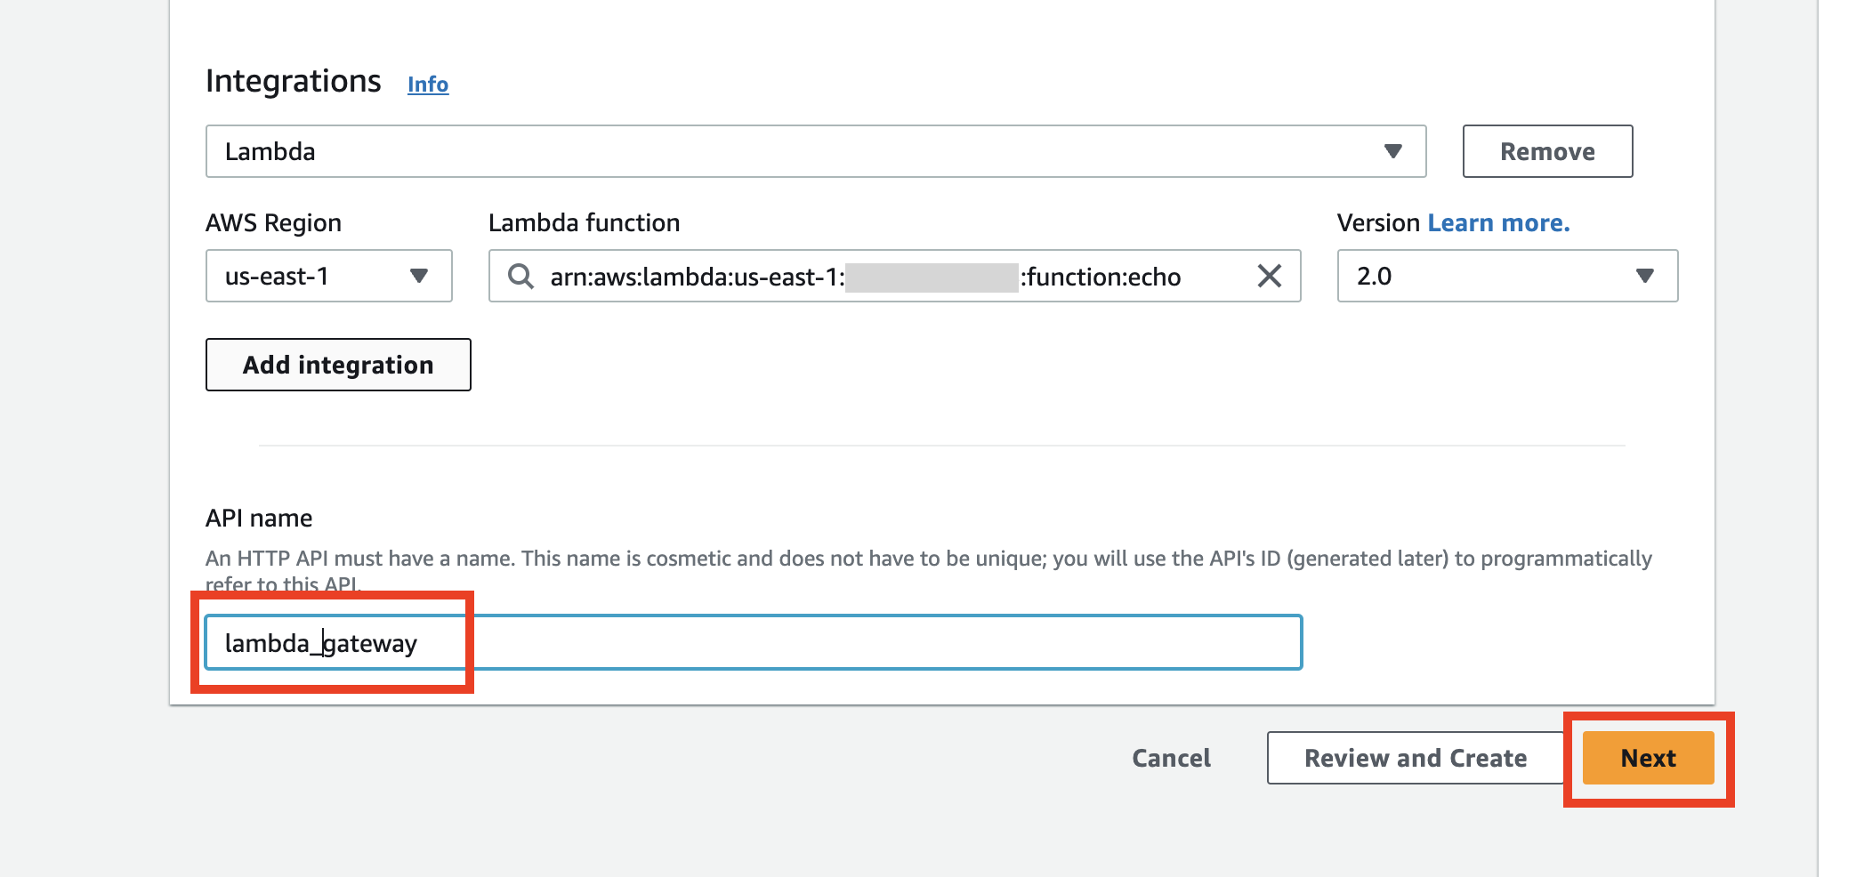The width and height of the screenshot is (1872, 877).
Task: Click the search magnifier icon in Lambda function box
Action: (521, 277)
